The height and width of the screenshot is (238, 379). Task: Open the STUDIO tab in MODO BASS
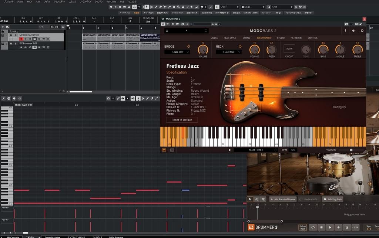point(281,38)
